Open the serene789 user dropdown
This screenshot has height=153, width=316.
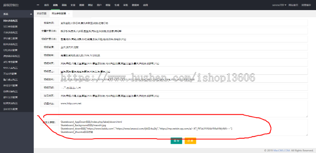[x=279, y=5]
